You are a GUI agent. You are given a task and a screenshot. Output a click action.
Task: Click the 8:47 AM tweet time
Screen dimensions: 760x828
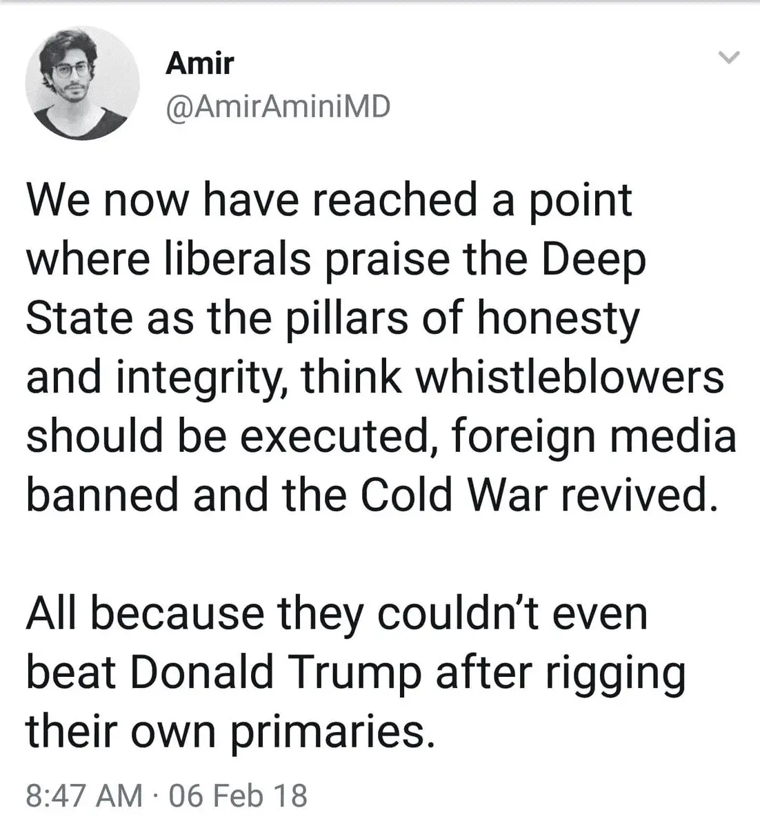click(x=81, y=795)
